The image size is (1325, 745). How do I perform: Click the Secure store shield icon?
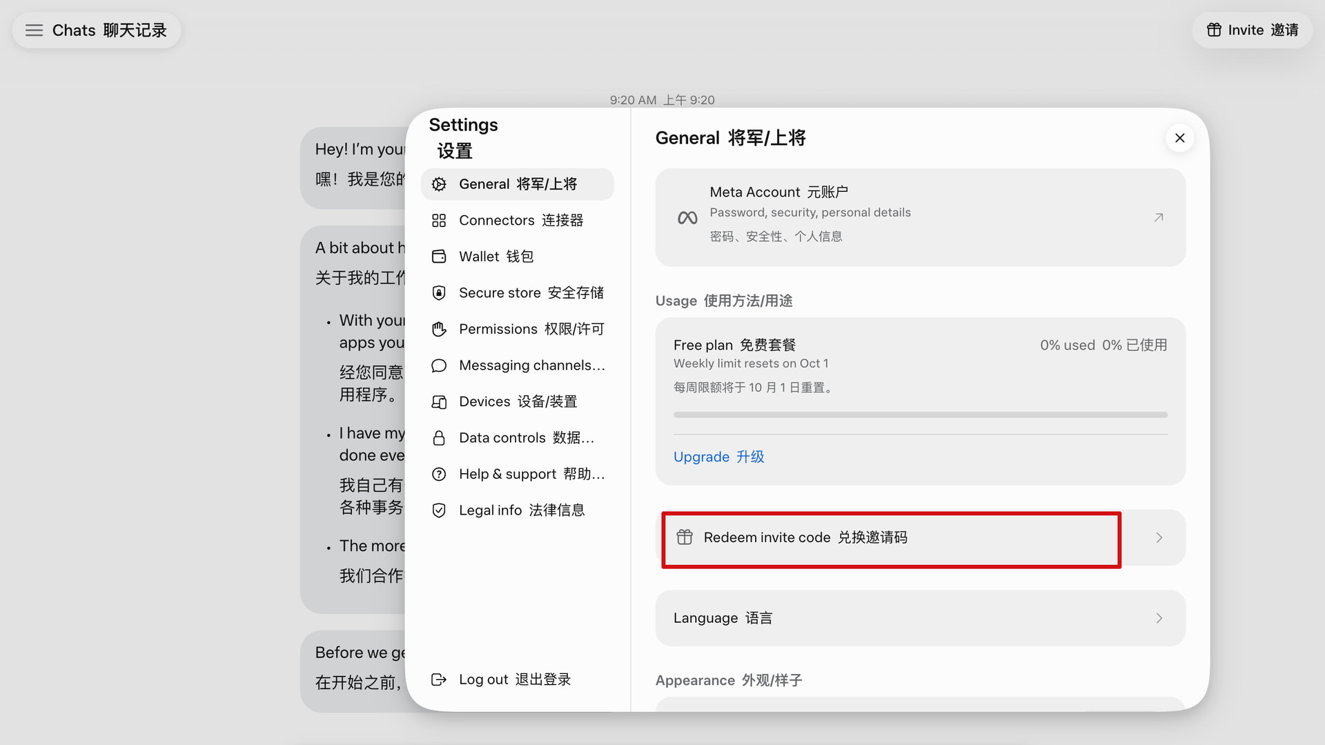tap(439, 292)
